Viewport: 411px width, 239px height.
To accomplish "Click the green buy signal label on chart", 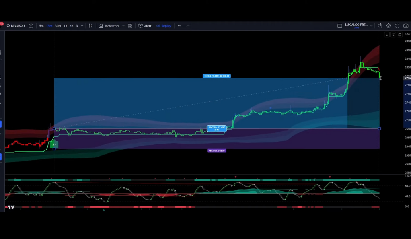I will 54,144.
